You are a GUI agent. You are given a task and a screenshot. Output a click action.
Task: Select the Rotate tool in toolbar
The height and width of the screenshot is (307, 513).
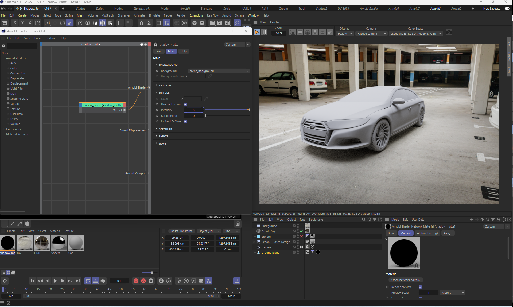[x=62, y=23]
